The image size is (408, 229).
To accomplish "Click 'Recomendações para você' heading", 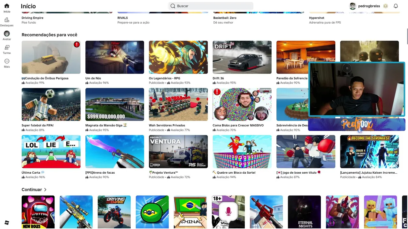I will tap(49, 35).
